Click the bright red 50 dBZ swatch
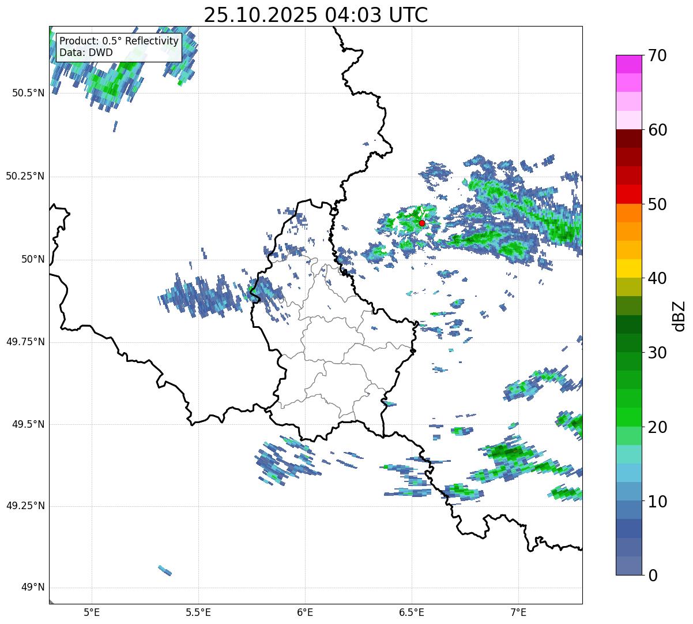This screenshot has height=624, width=693. [629, 195]
